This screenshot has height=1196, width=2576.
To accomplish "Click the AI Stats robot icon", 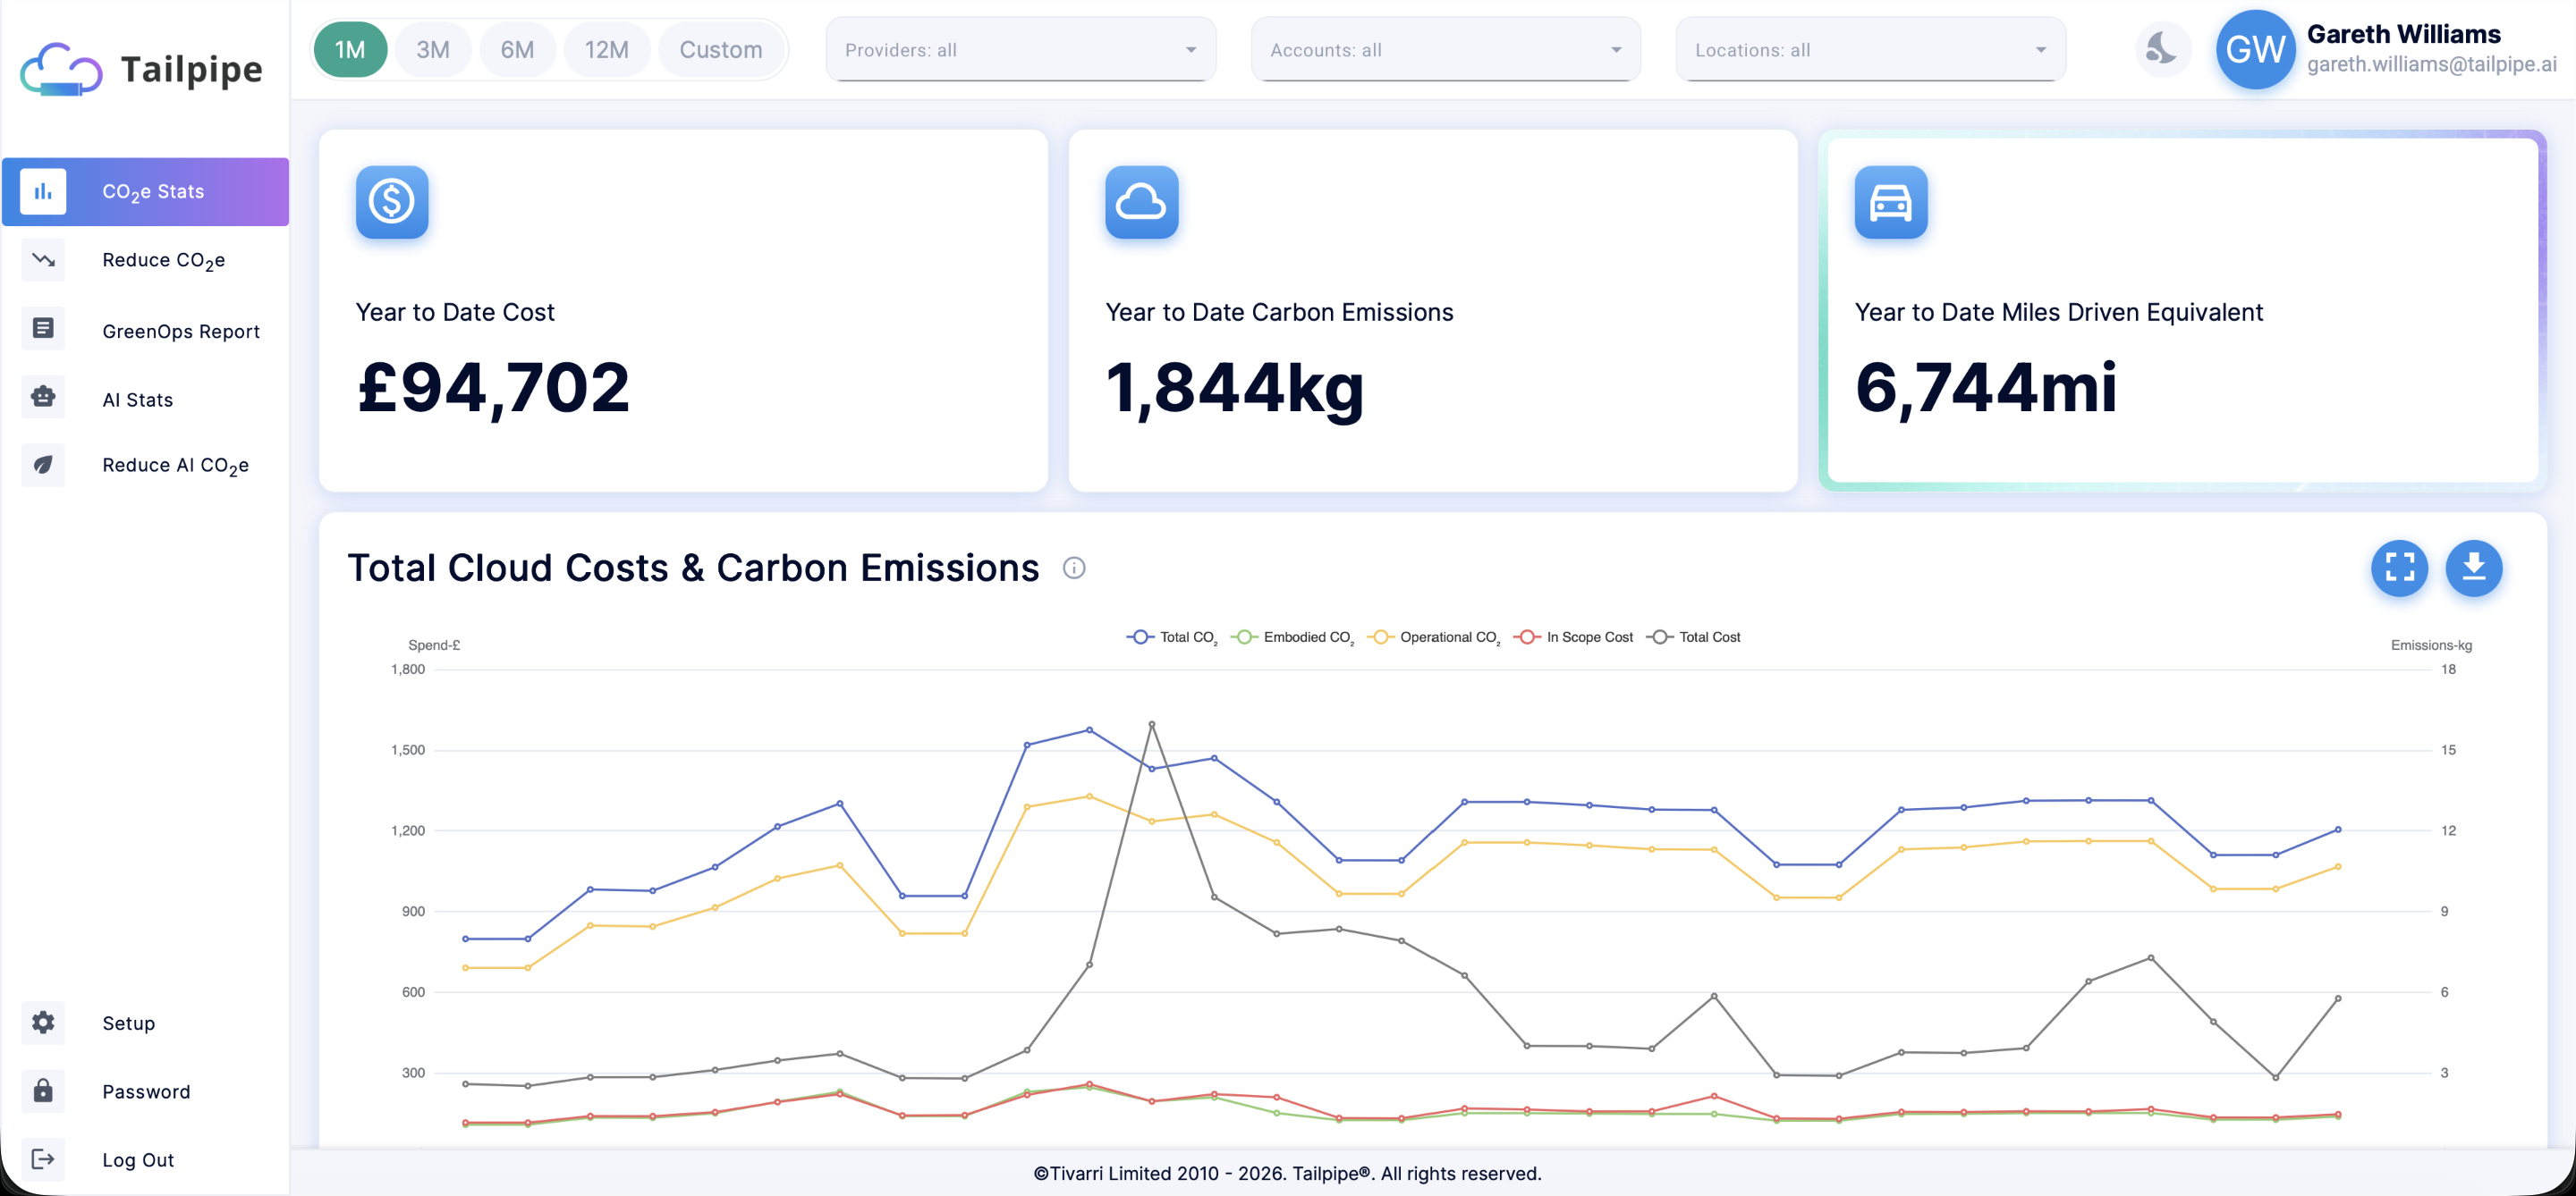I will 43,398.
